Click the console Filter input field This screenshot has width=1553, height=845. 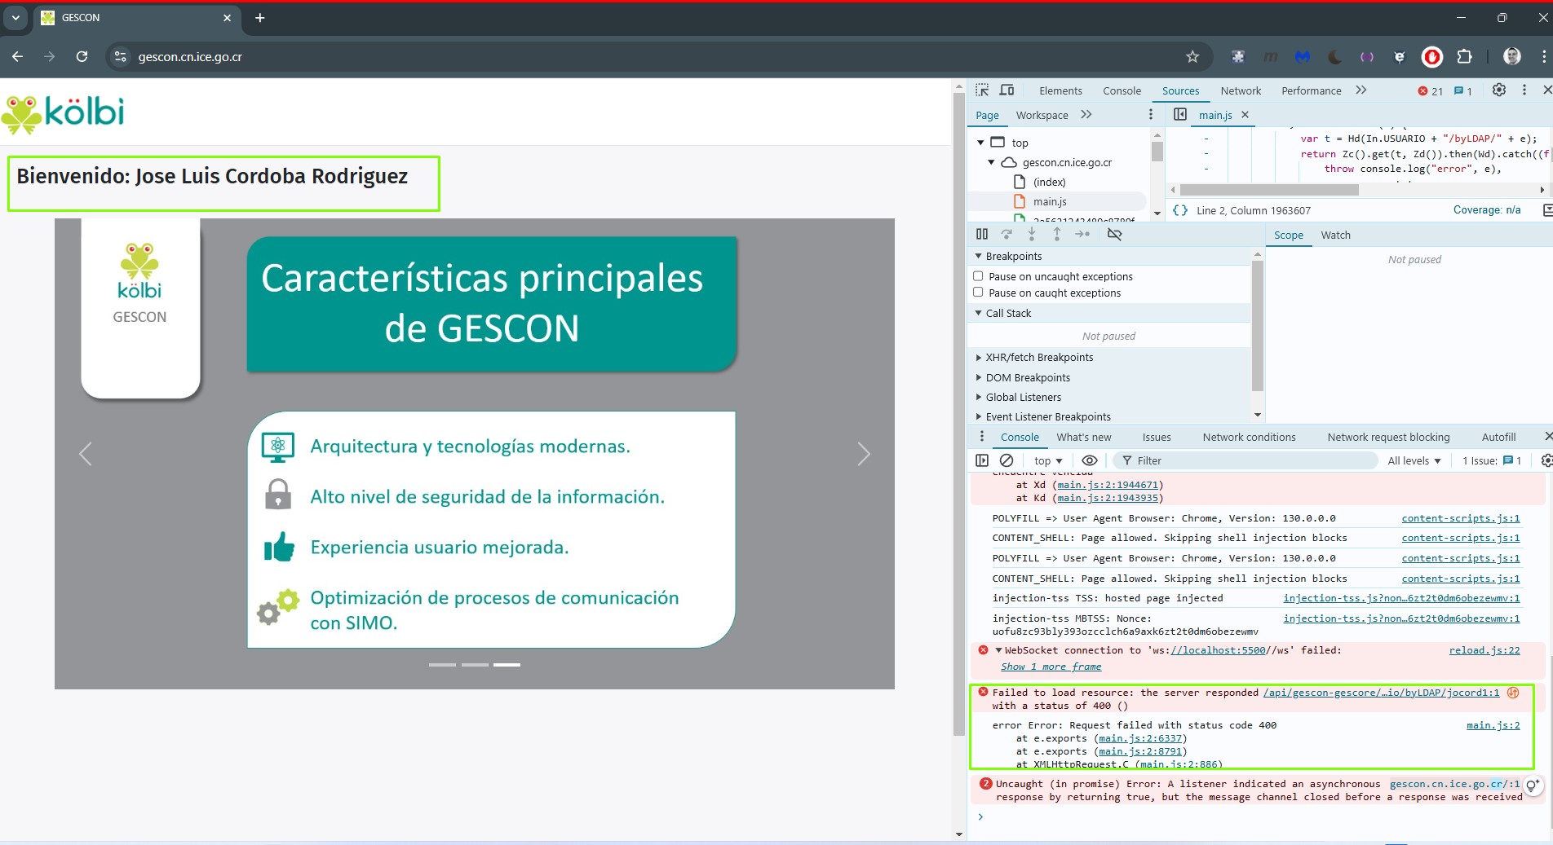1248,460
